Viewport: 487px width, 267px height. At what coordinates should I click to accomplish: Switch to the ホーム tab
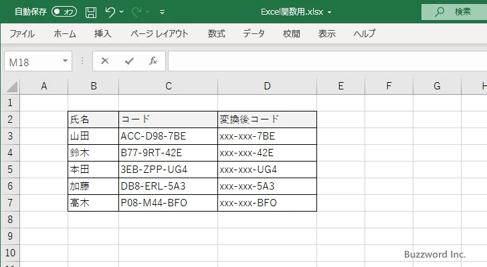[x=65, y=33]
